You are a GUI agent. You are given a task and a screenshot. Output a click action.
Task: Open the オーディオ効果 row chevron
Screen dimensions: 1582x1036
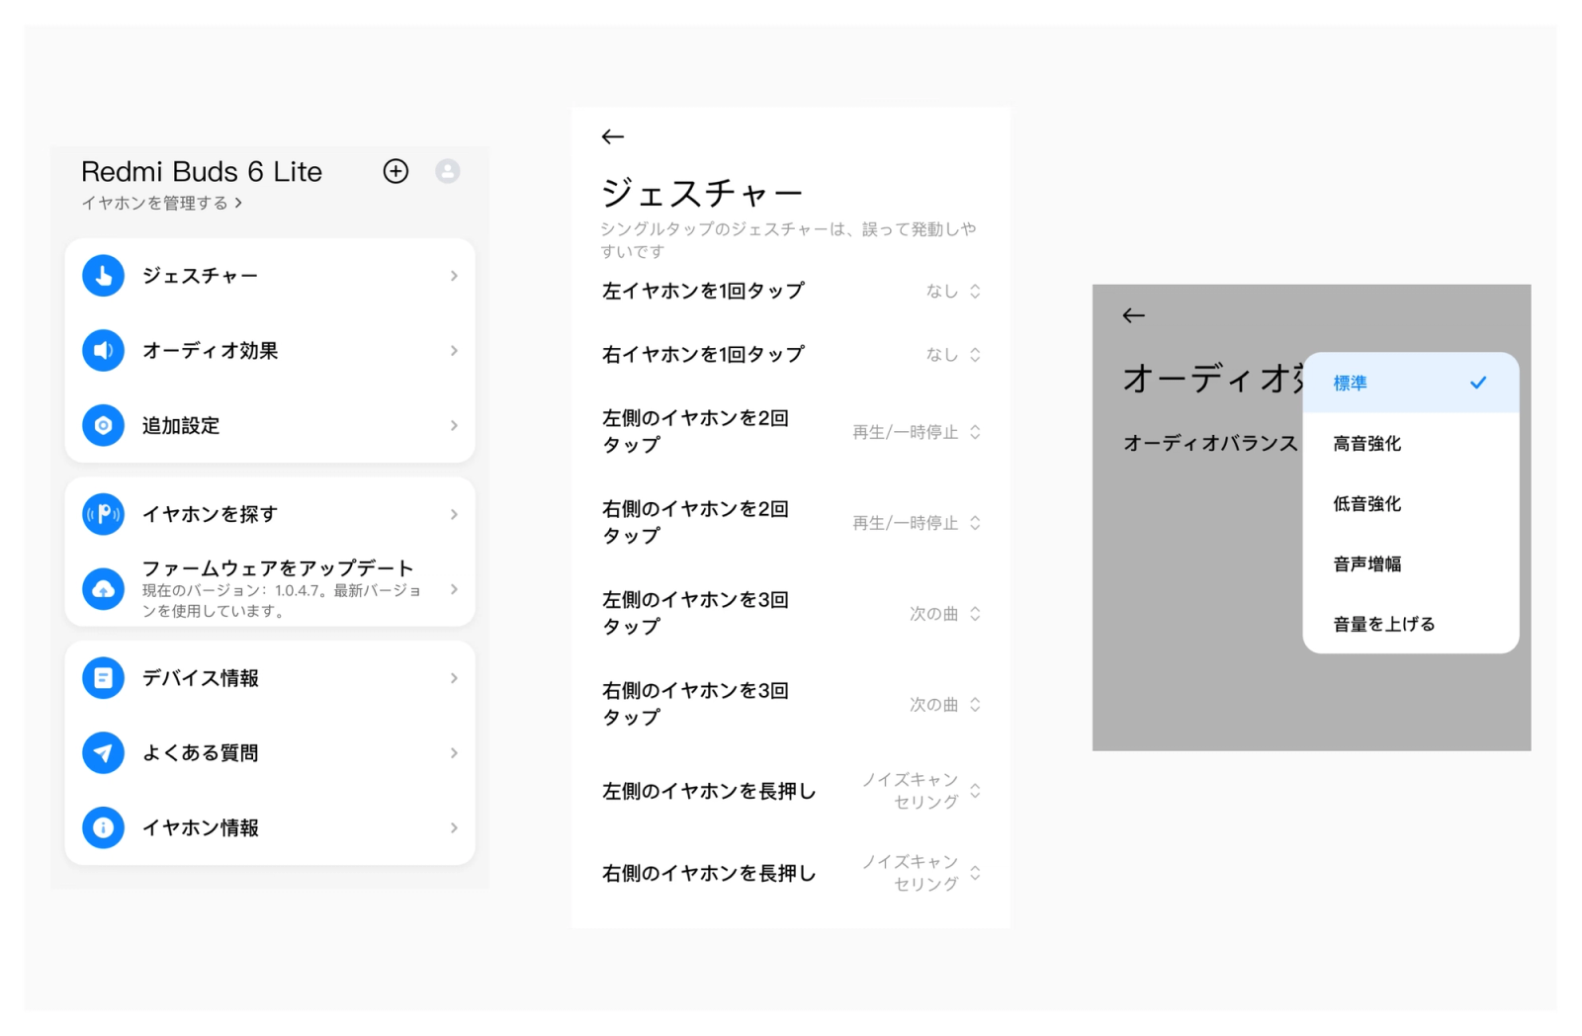click(x=454, y=351)
